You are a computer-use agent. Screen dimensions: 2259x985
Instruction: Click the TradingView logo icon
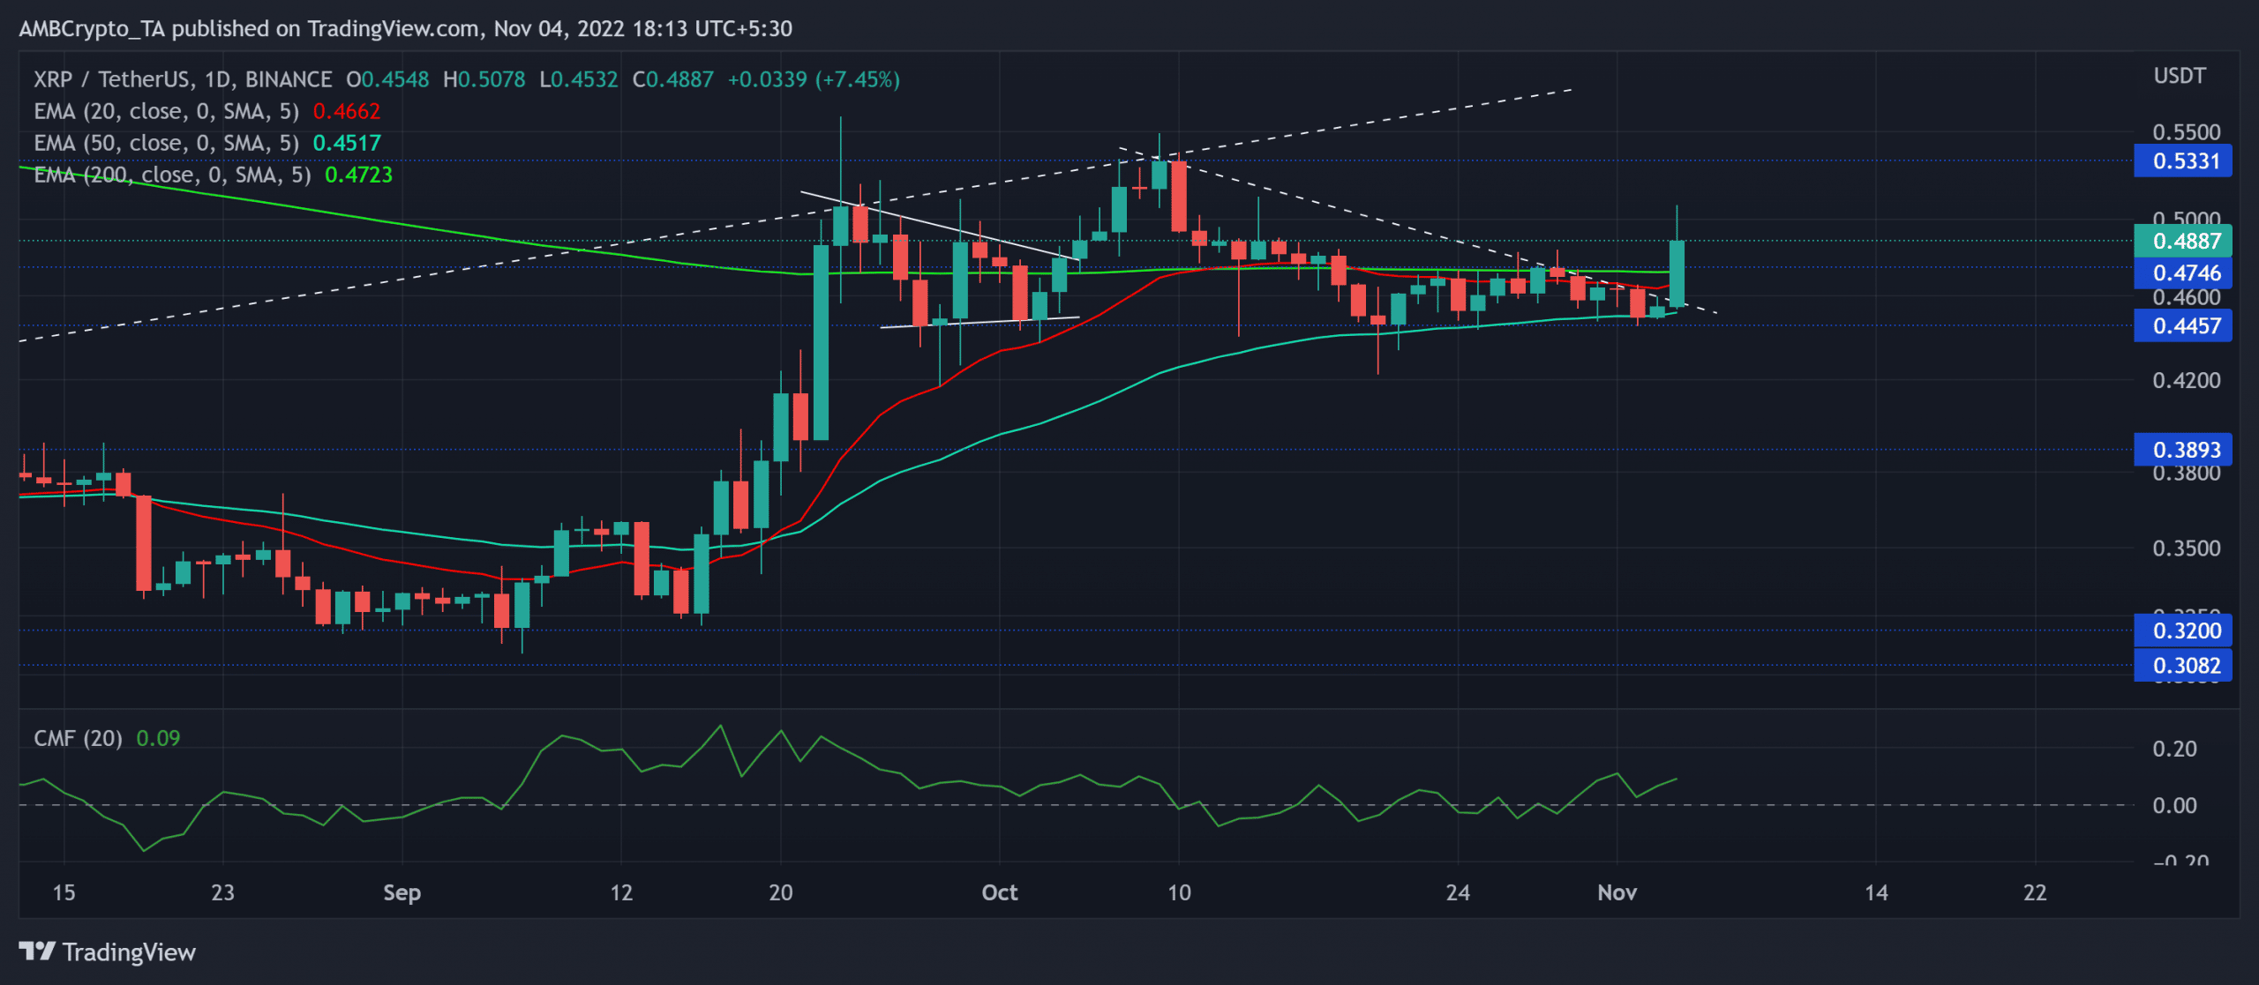[x=37, y=951]
